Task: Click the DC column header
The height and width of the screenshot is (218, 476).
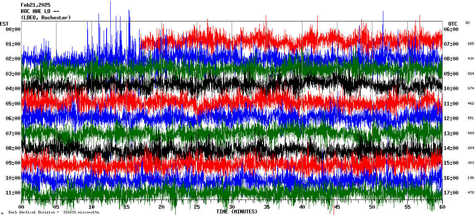Action: coord(468,23)
